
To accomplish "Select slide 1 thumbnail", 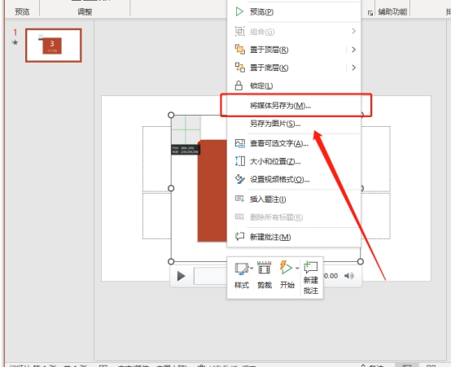I will point(54,45).
